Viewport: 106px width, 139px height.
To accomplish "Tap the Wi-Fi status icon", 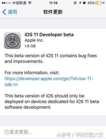I will coord(30,3).
